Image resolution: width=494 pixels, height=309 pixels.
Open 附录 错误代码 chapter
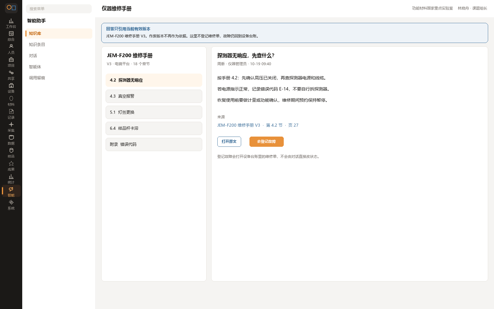tap(154, 144)
